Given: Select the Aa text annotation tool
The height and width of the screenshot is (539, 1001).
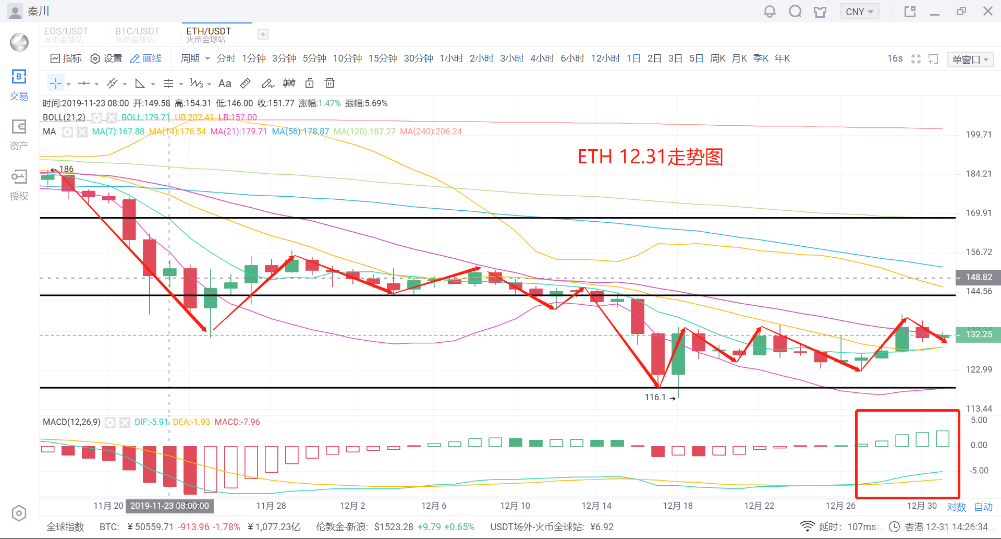Looking at the screenshot, I should pos(225,83).
